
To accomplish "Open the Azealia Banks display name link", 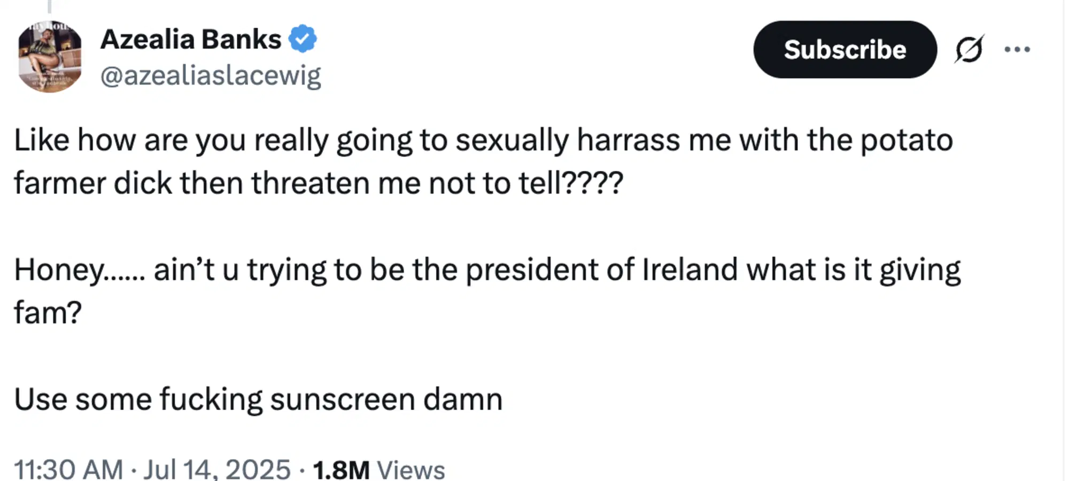I will pos(191,39).
